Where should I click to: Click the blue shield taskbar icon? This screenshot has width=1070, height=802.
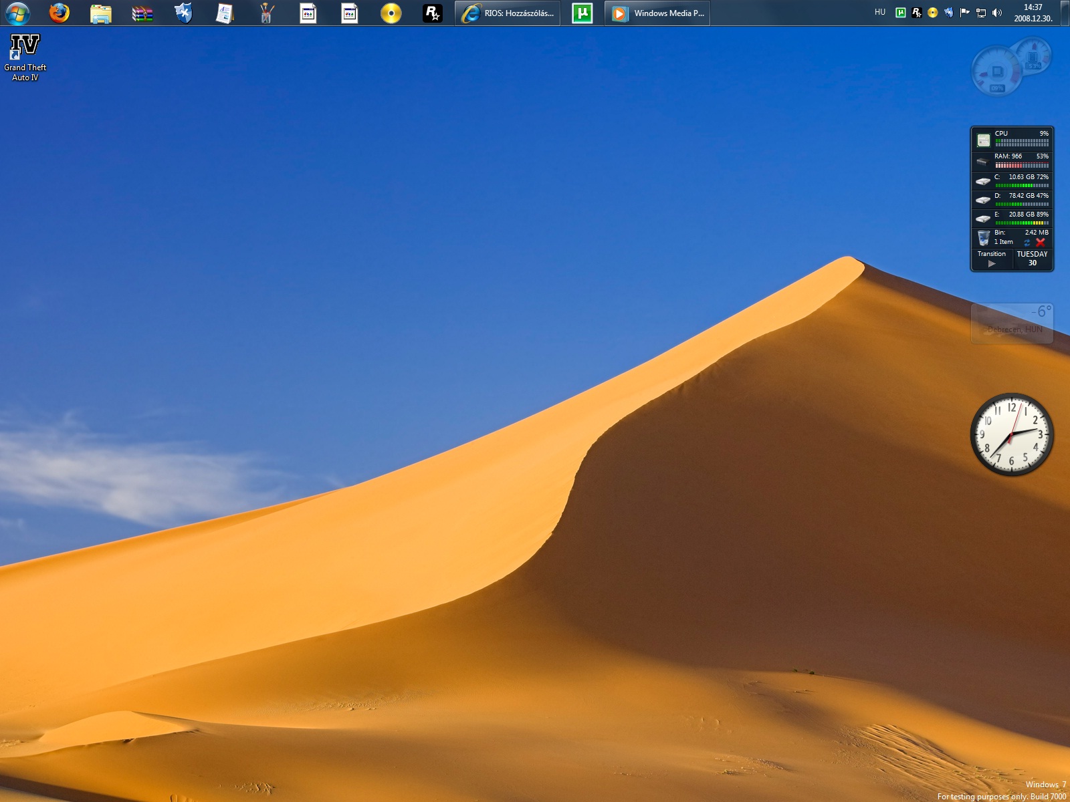click(183, 13)
